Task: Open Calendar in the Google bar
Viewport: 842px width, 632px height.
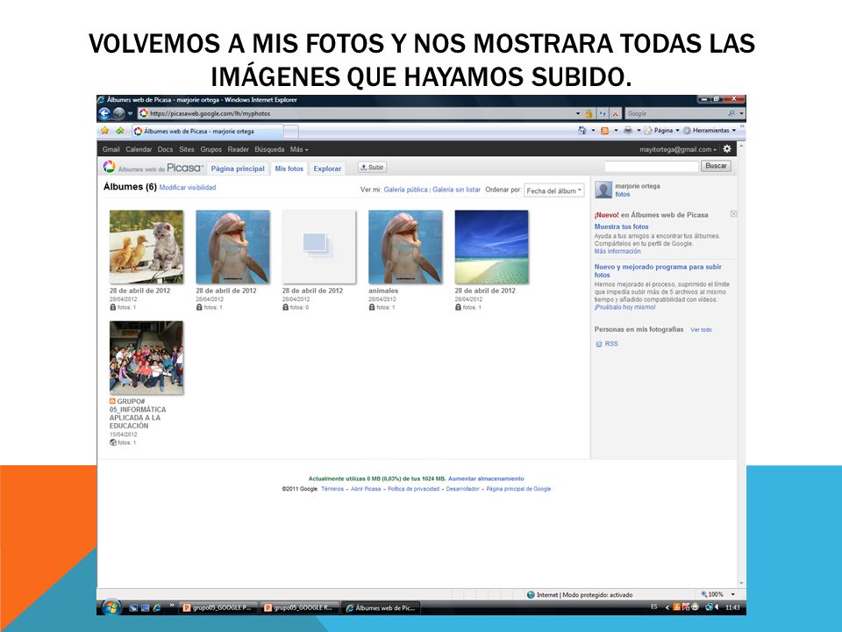Action: click(139, 149)
